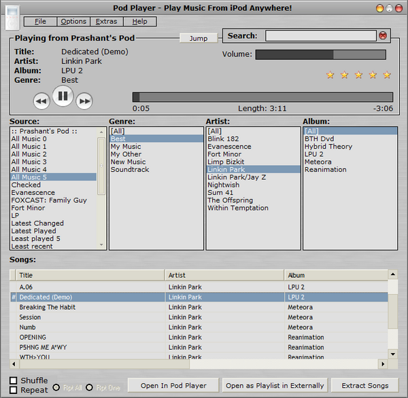Focus the Search input field
408x398 pixels.
321,35
